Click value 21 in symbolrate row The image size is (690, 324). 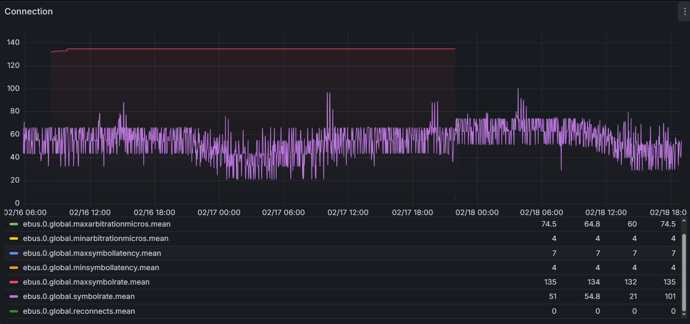click(x=633, y=296)
